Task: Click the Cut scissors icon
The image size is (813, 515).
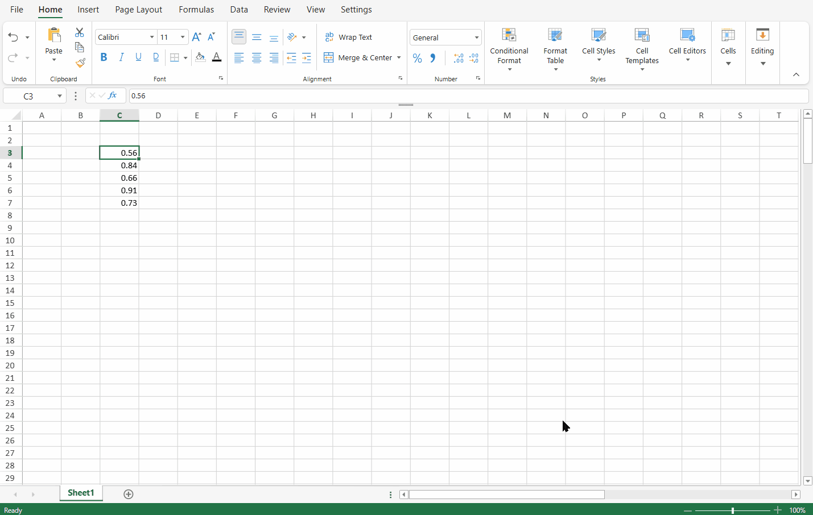Action: pos(80,32)
